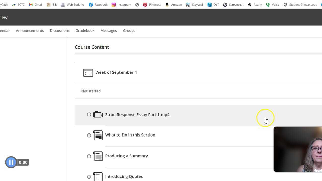The height and width of the screenshot is (181, 322).
Task: Click the video camera icon for Stron Response Essay
Action: tap(98, 115)
